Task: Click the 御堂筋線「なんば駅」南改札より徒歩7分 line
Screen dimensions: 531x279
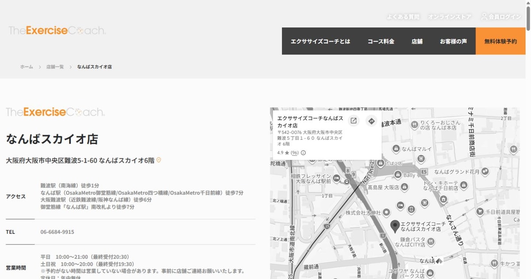Action: point(87,207)
